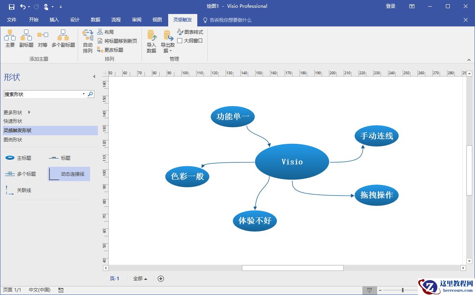Click the 登录 sign-in button
The width and height of the screenshot is (475, 295).
390,6
